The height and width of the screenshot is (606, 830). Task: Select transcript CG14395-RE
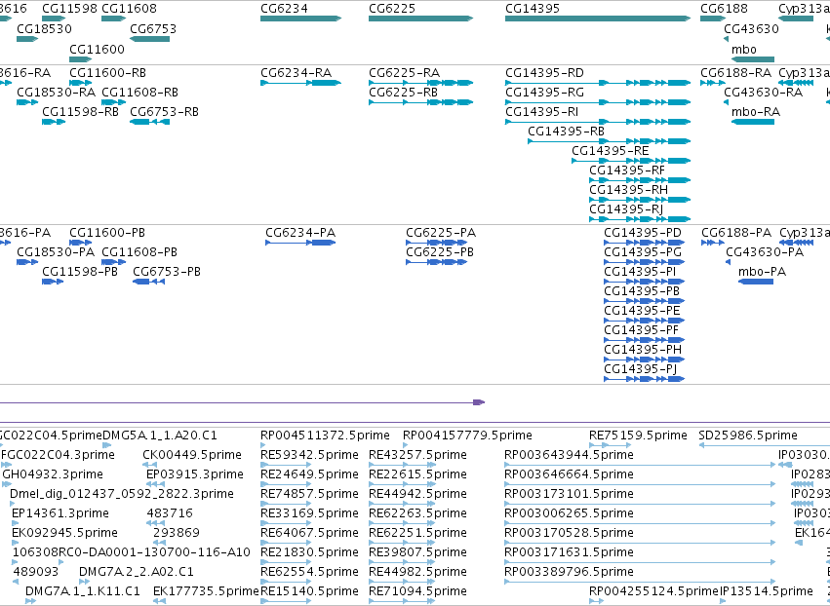click(x=631, y=161)
